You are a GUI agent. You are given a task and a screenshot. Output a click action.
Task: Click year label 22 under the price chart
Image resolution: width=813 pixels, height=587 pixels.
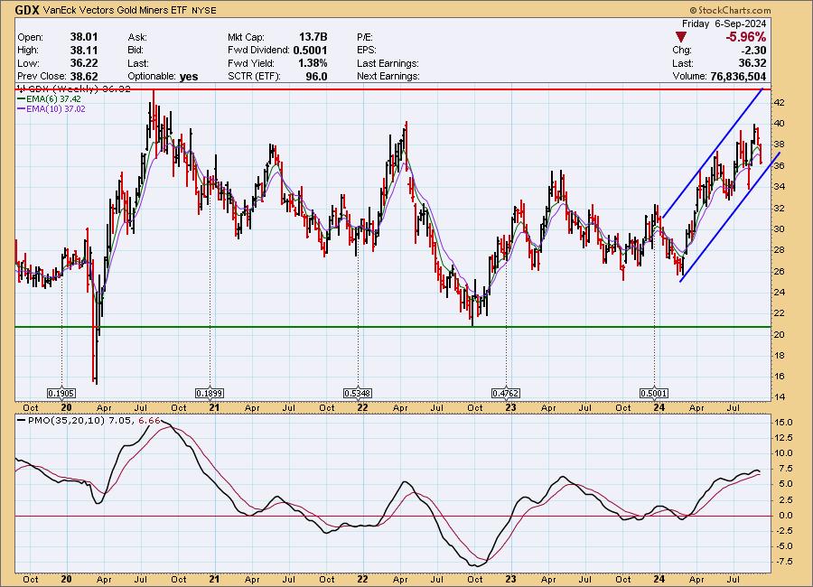tap(362, 407)
